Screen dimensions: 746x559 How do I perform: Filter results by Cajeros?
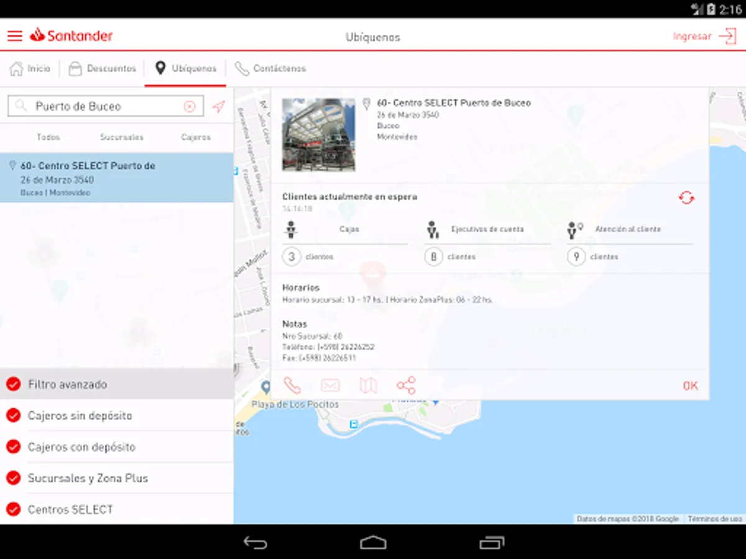pyautogui.click(x=196, y=137)
